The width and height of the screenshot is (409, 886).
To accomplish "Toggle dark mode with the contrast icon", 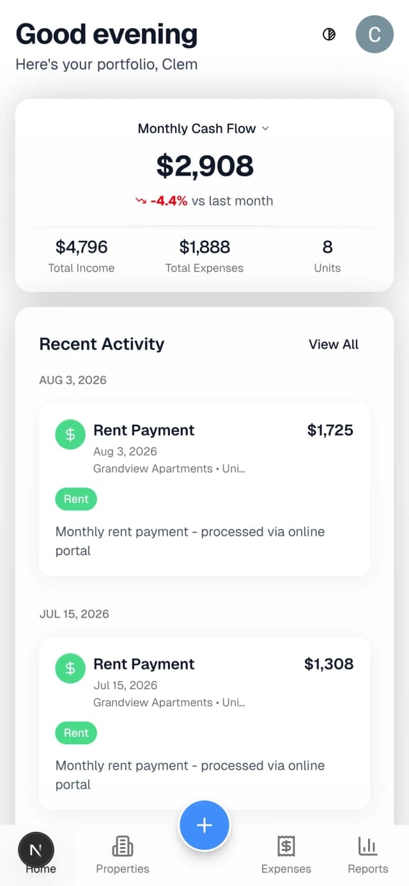I will [328, 34].
